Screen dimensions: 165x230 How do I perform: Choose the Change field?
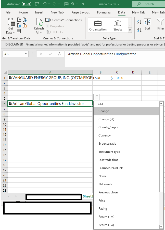[126, 111]
